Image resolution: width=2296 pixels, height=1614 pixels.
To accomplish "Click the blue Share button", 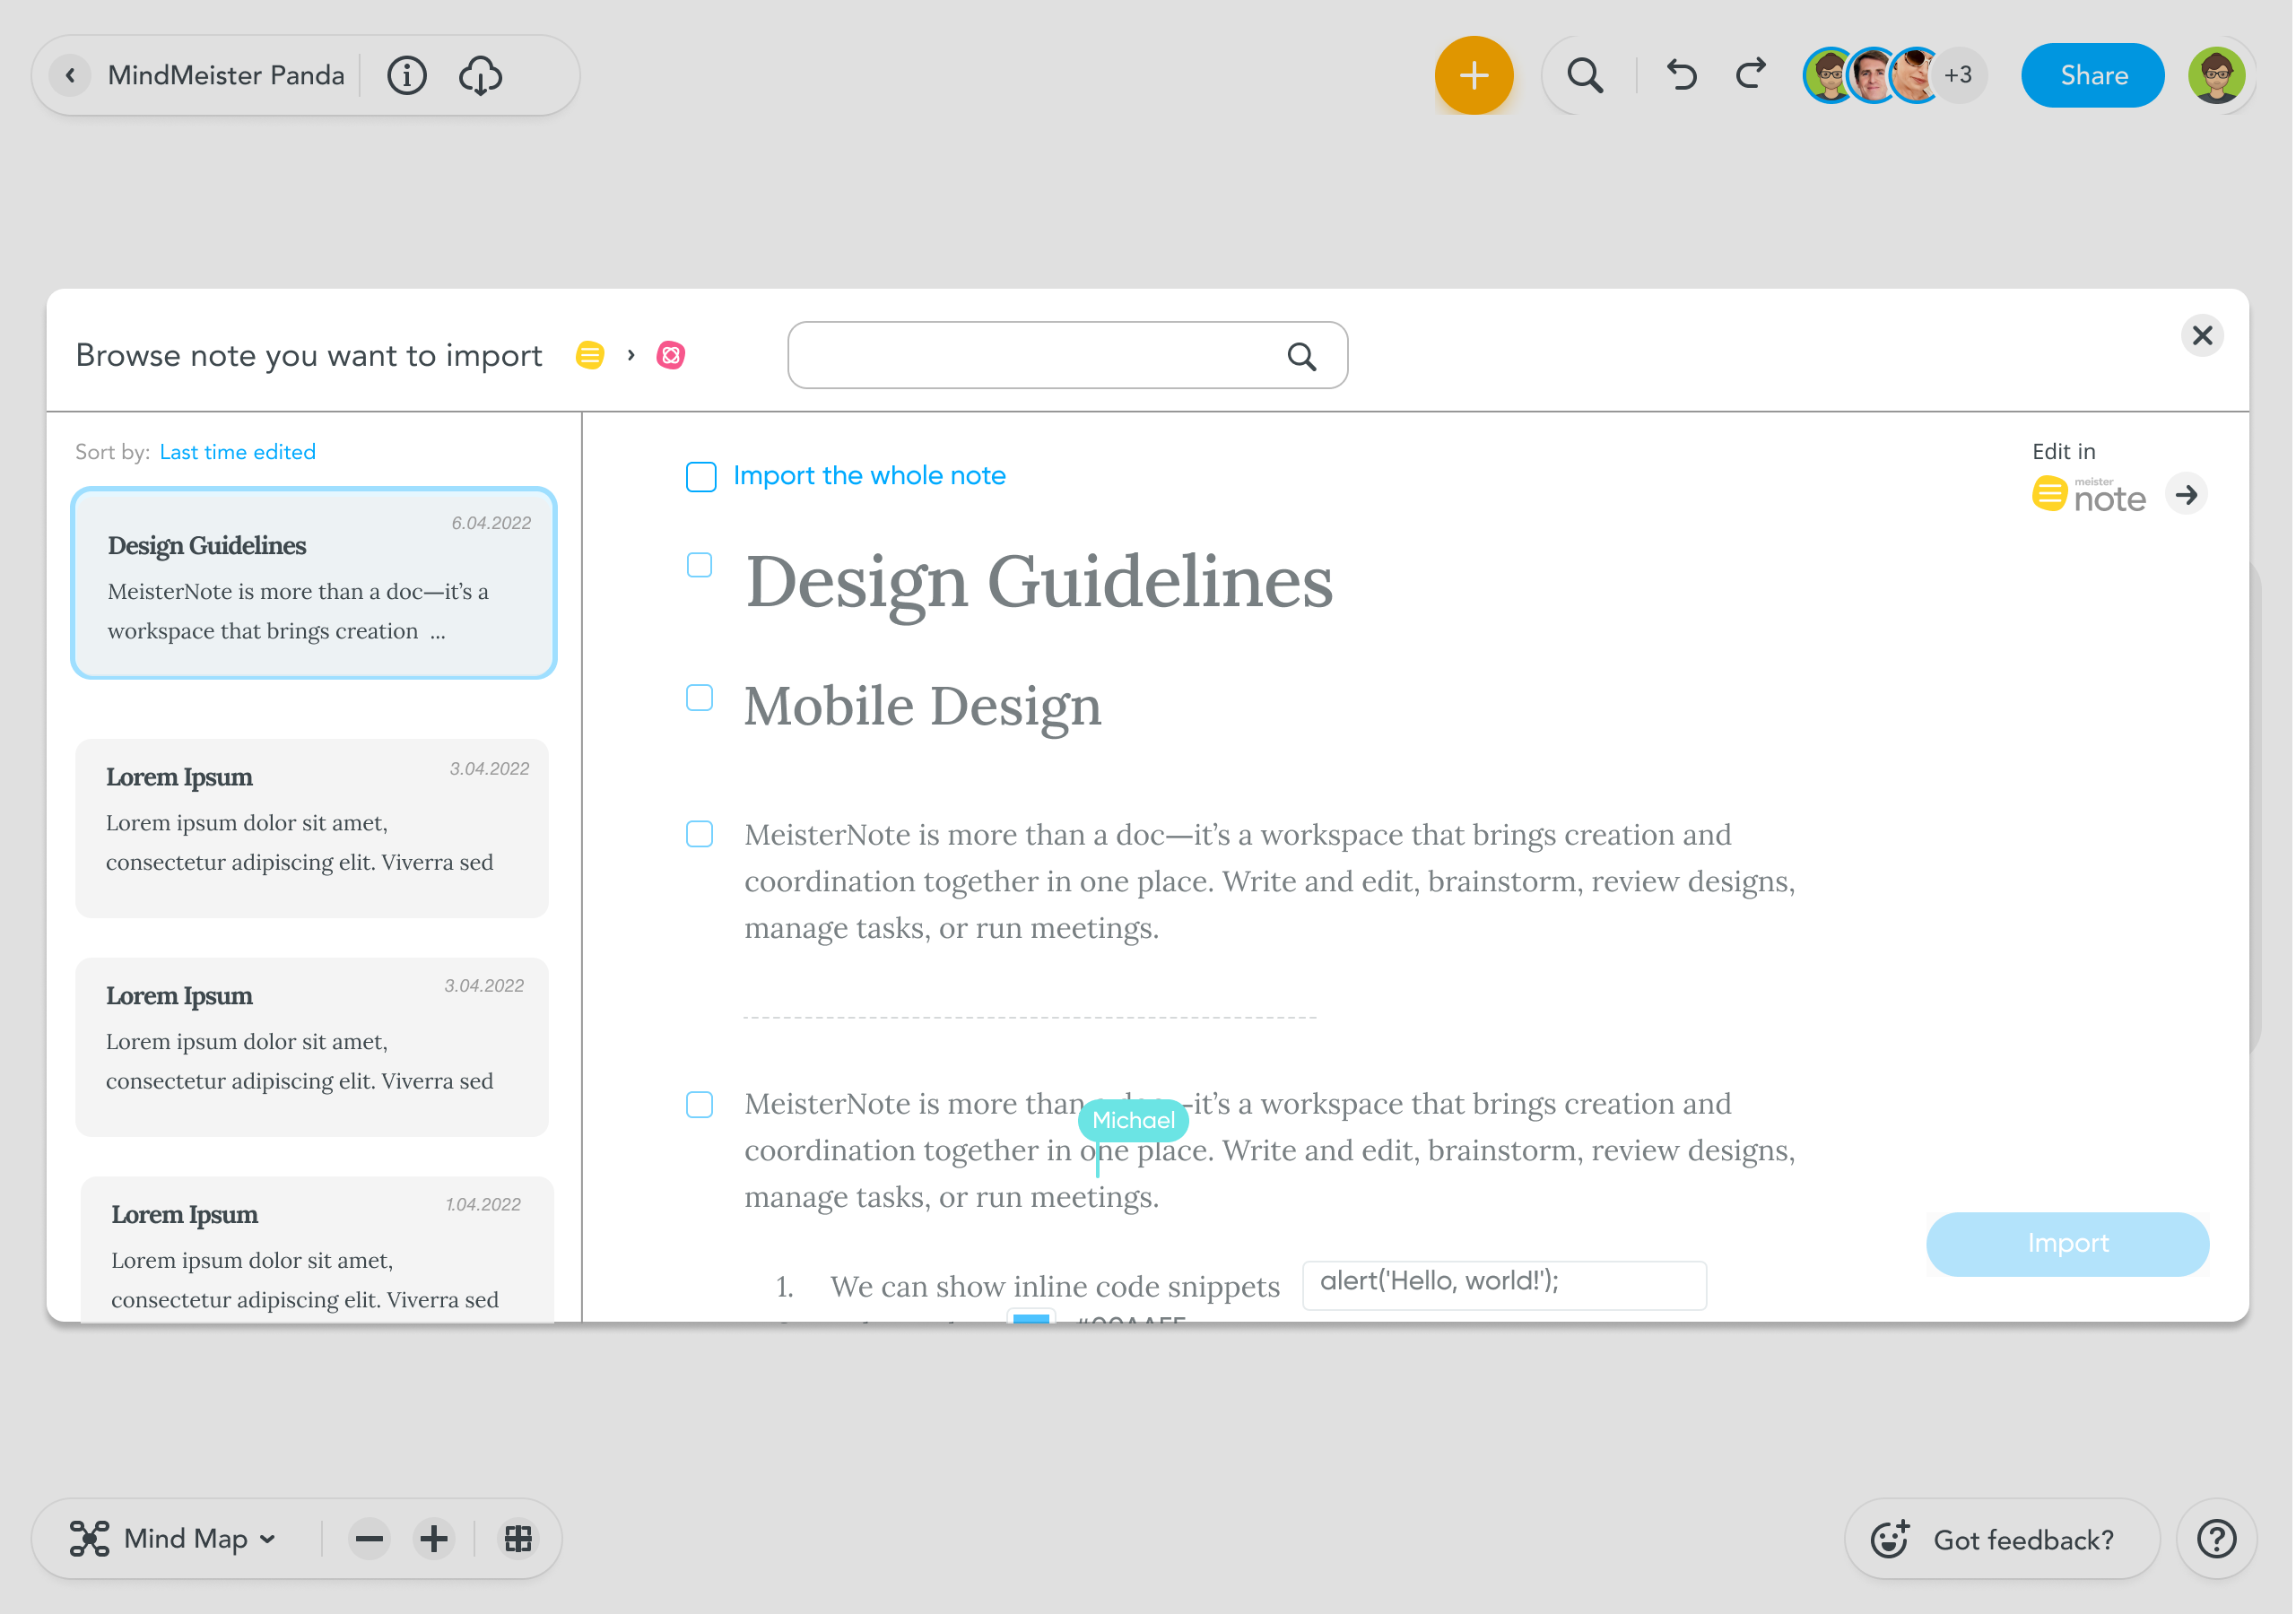I will click(2092, 76).
